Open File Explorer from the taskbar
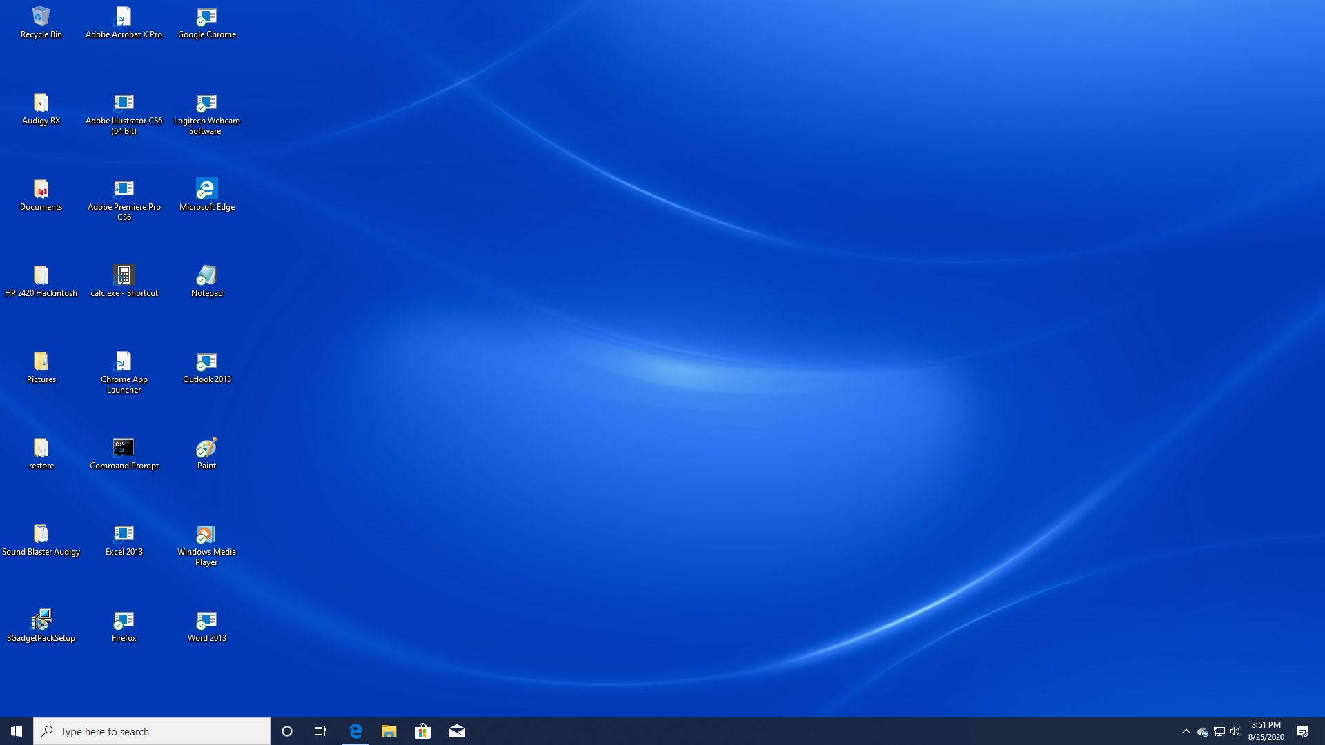 pos(389,731)
